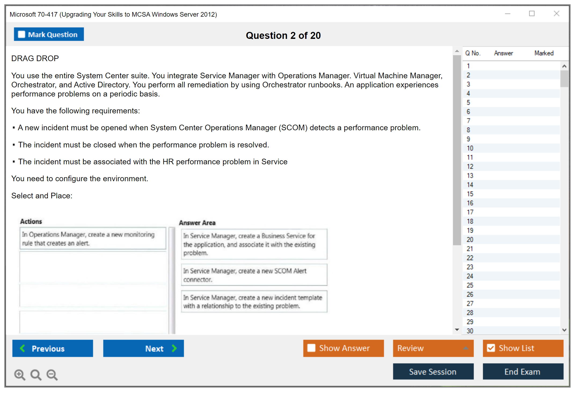Click the green right chevron on Next

tap(174, 348)
